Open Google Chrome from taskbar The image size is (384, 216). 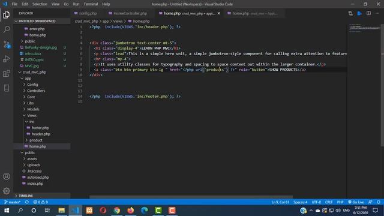click(117, 211)
